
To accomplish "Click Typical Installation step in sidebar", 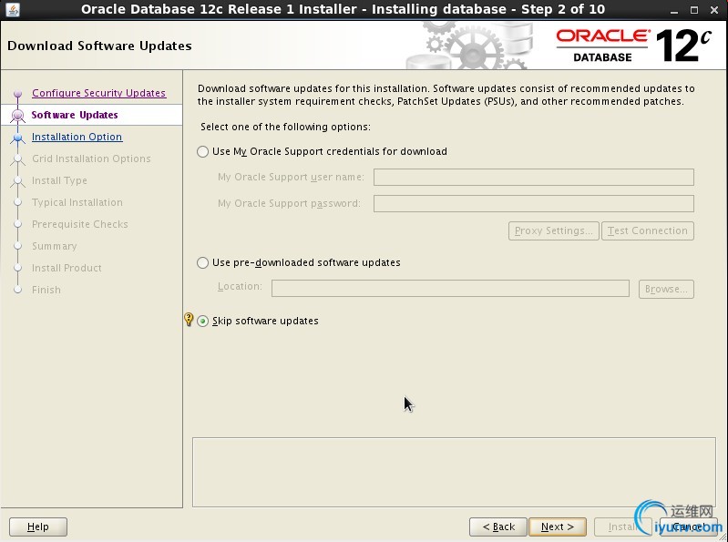I will 77,202.
